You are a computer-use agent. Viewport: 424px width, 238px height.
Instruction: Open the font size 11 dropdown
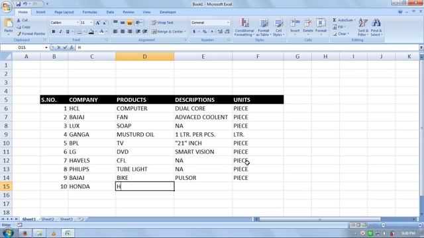pyautogui.click(x=91, y=22)
